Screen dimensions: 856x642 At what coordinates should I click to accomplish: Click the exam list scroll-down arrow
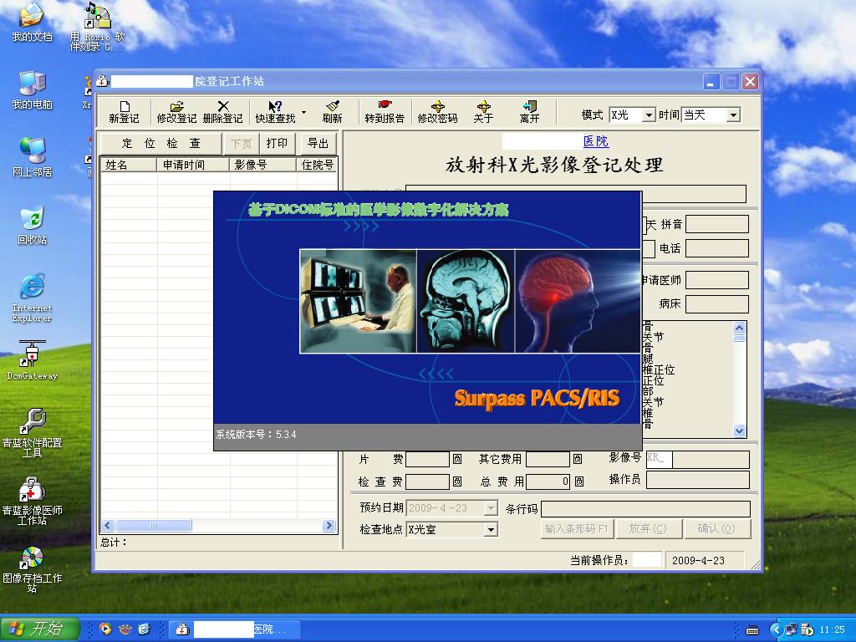(x=739, y=431)
